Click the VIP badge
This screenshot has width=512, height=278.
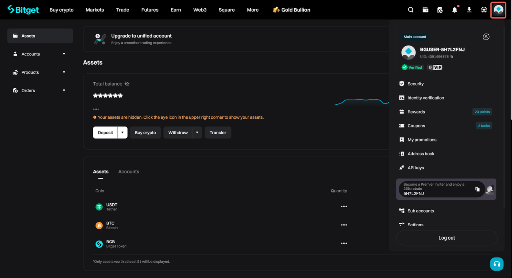tap(434, 68)
